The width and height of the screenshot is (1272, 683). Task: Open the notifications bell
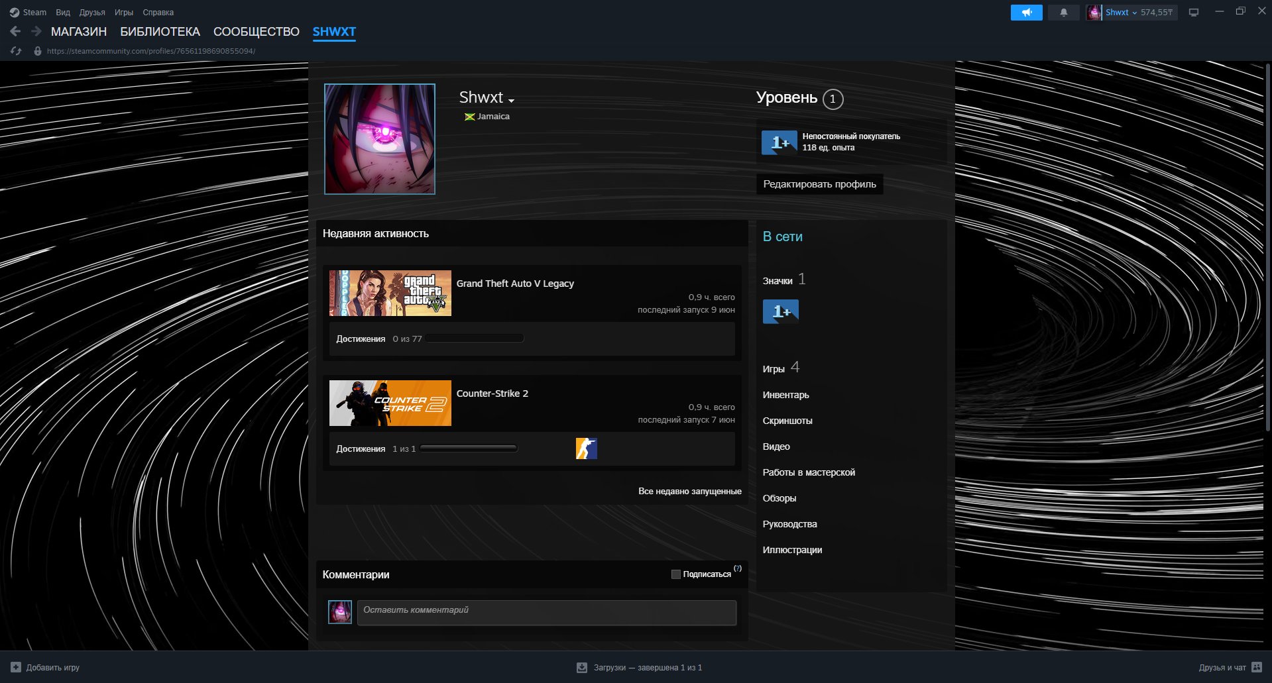[x=1063, y=13]
